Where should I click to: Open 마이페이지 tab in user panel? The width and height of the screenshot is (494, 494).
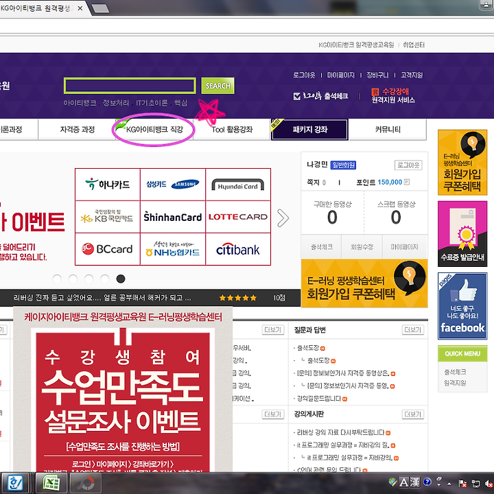(x=405, y=247)
